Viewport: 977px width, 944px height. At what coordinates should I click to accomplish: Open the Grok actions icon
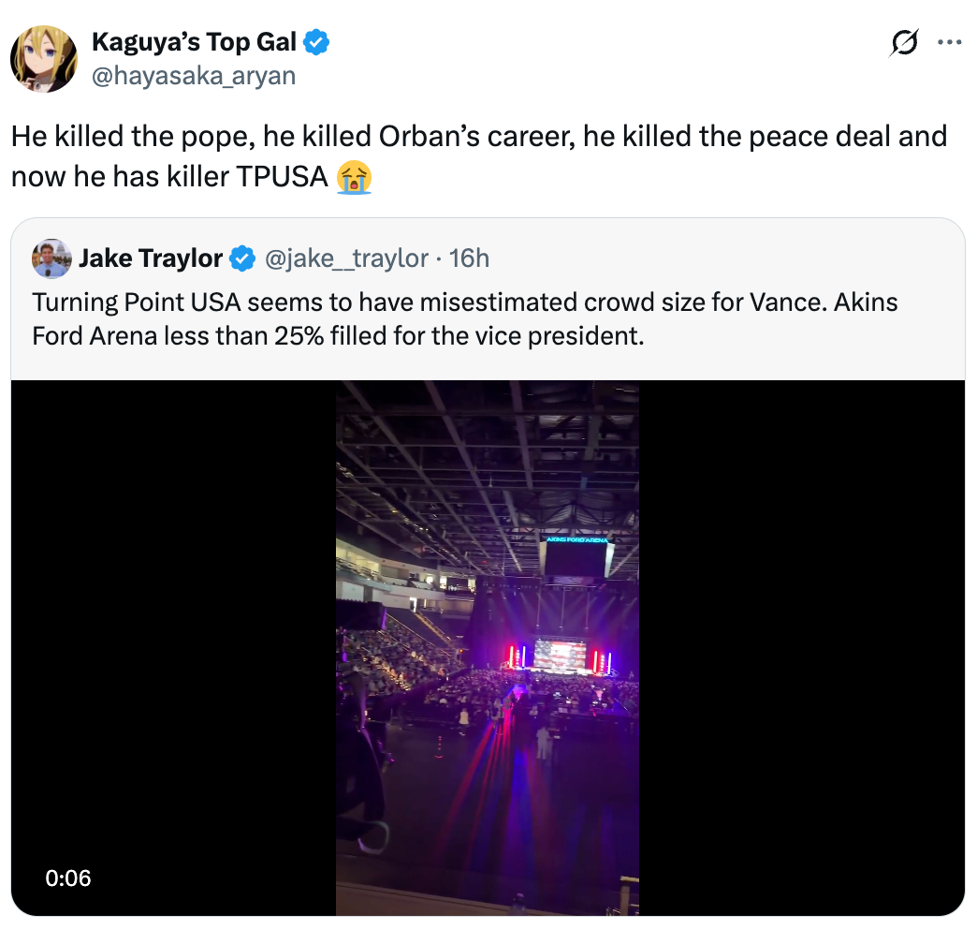pyautogui.click(x=904, y=43)
